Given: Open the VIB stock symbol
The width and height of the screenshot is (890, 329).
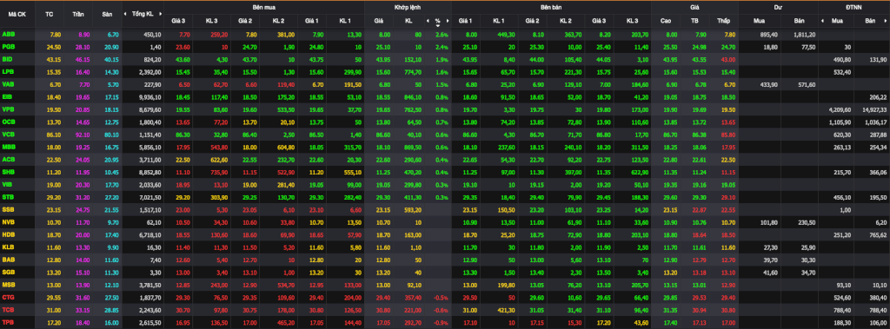Looking at the screenshot, I should click(7, 184).
